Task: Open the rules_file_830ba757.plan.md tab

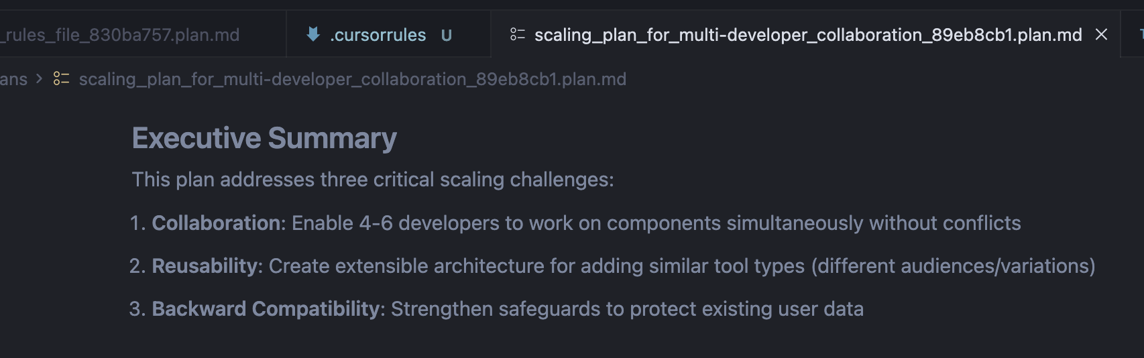Action: click(x=121, y=35)
